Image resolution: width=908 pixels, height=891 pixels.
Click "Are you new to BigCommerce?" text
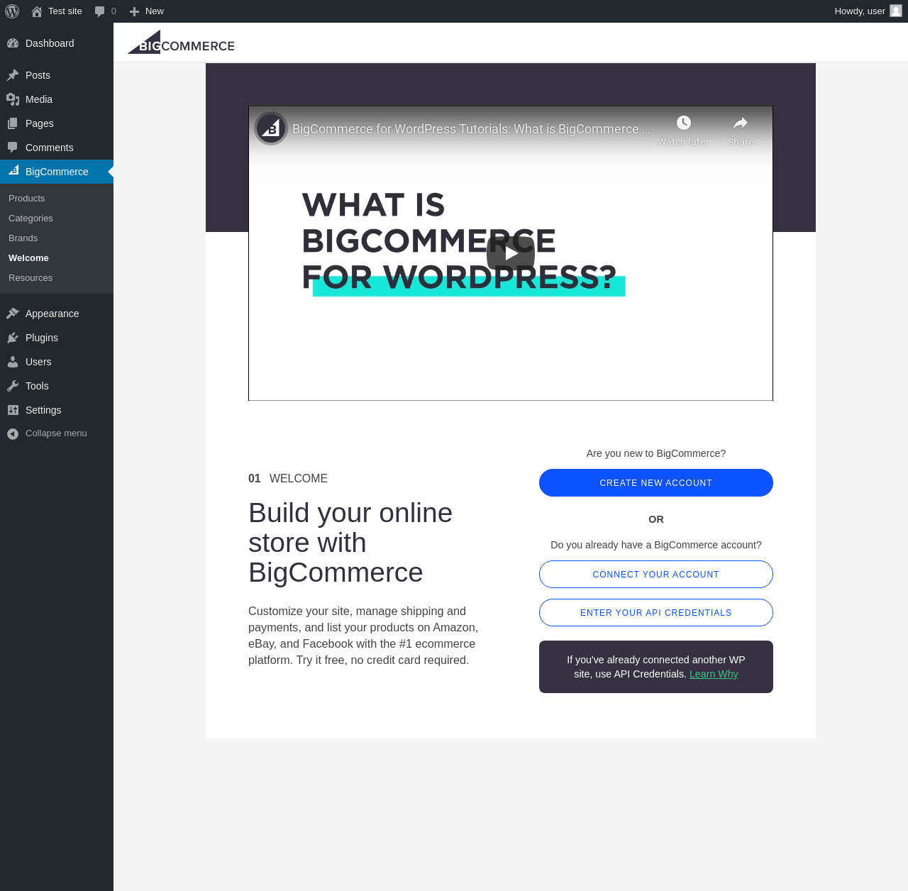pos(656,453)
